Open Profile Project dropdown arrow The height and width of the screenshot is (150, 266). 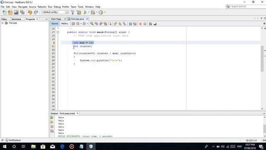[105, 12]
